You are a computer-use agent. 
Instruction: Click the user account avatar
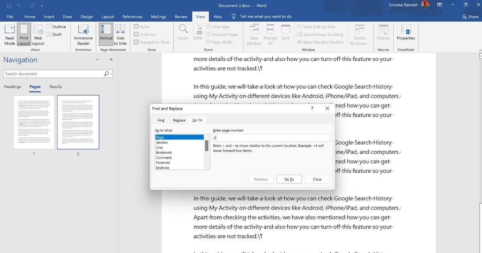tap(426, 5)
